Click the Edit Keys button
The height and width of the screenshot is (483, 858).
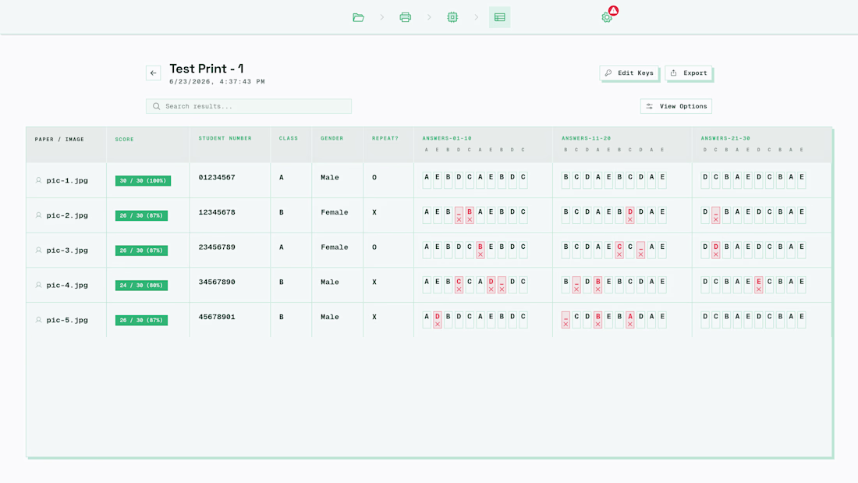(629, 73)
